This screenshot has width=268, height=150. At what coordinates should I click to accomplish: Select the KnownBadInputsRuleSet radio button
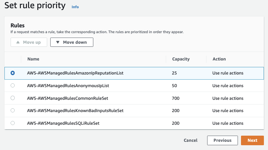[13, 110]
